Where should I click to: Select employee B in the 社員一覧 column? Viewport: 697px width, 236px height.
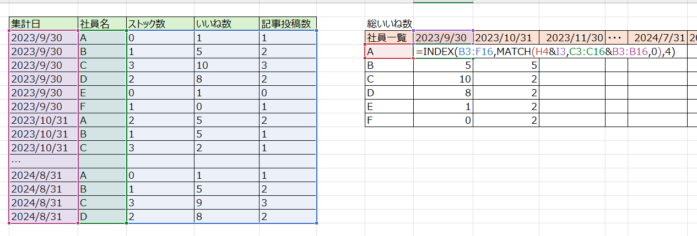(x=389, y=65)
